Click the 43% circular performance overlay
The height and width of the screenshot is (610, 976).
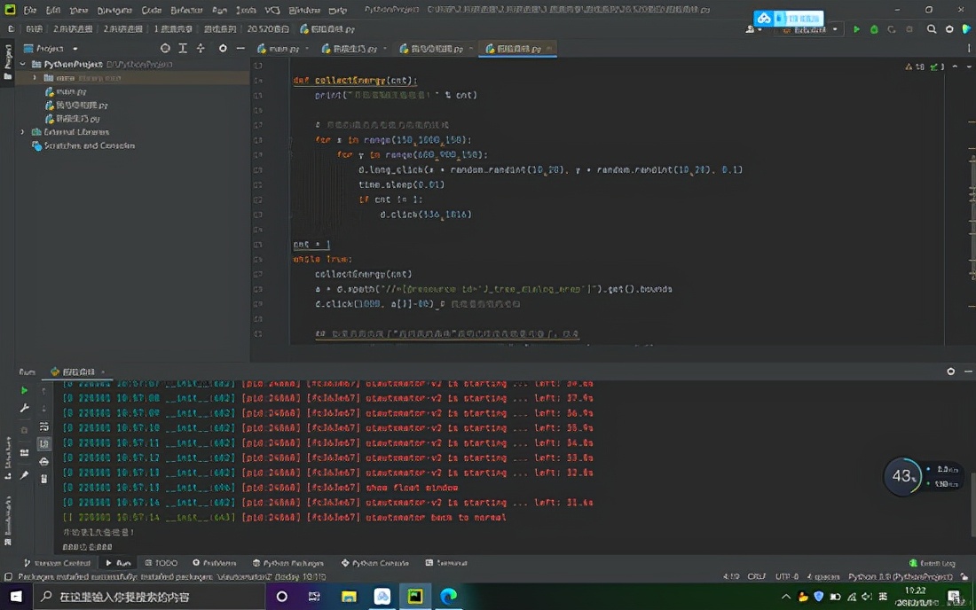click(x=902, y=476)
